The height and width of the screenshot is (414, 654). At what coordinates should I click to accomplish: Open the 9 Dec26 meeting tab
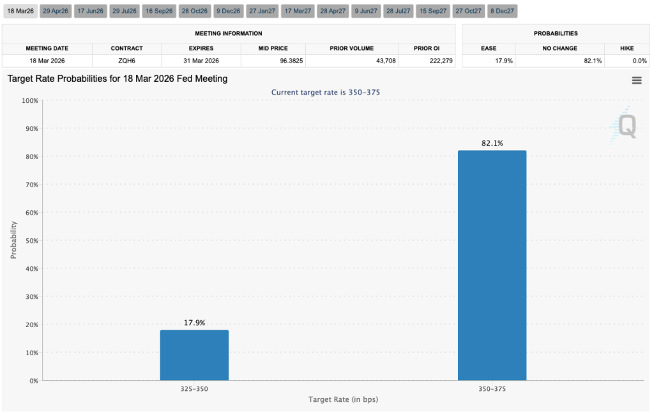pyautogui.click(x=228, y=10)
